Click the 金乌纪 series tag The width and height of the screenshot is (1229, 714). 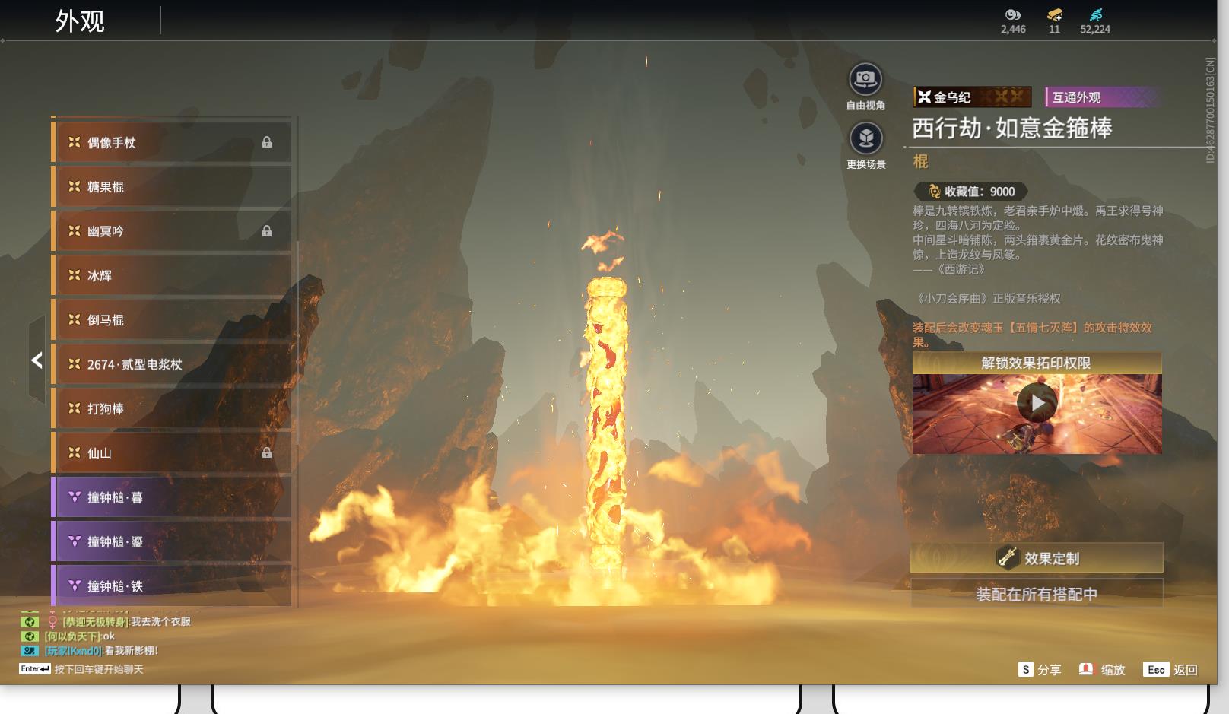pyautogui.click(x=972, y=97)
